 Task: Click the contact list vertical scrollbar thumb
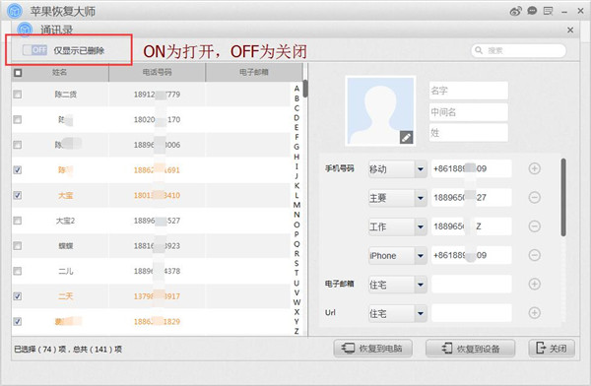pos(305,89)
